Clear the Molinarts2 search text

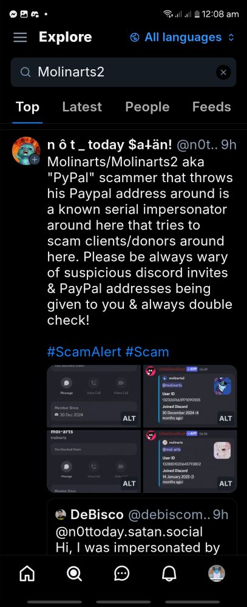point(223,72)
